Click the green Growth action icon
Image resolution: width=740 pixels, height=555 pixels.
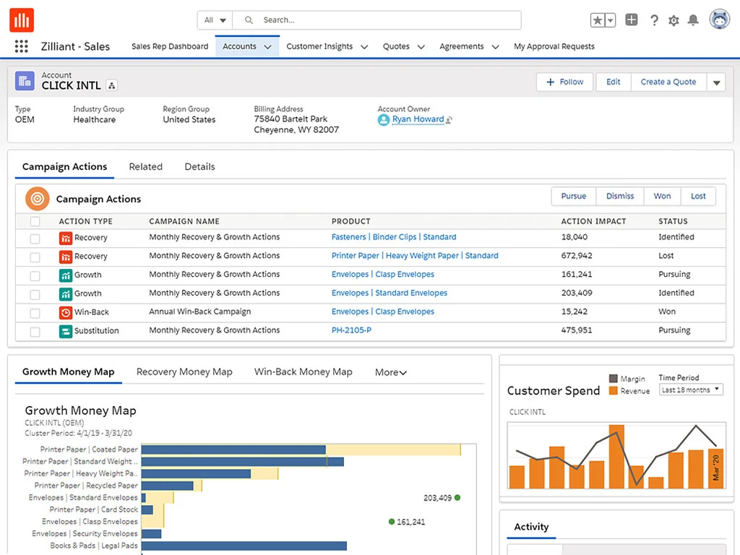point(66,275)
